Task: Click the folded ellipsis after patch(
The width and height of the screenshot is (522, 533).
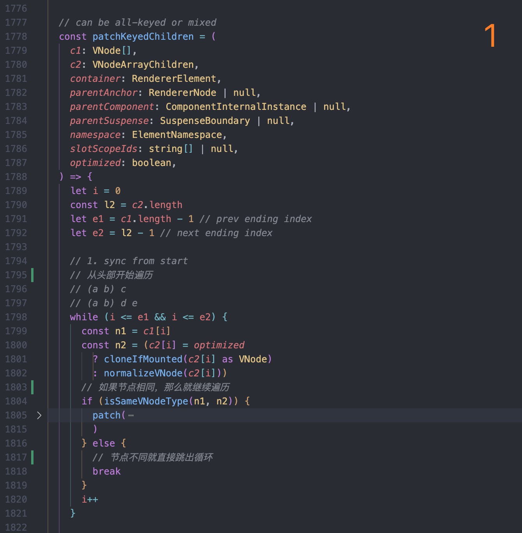Action: coord(131,416)
